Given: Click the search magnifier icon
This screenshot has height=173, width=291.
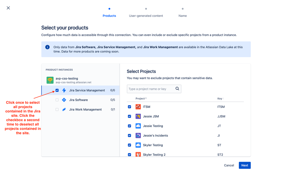Looking at the screenshot, I should [x=177, y=89].
